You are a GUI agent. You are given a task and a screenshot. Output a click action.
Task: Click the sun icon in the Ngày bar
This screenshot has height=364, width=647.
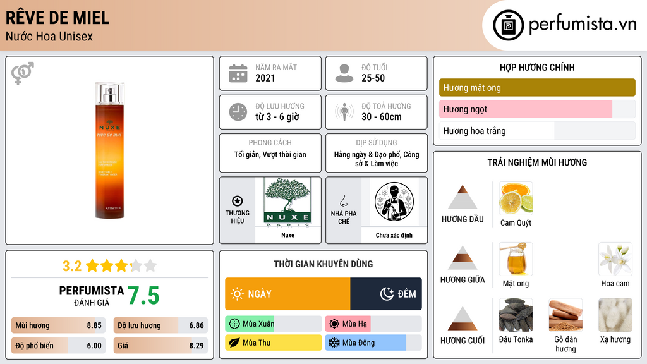click(x=237, y=294)
